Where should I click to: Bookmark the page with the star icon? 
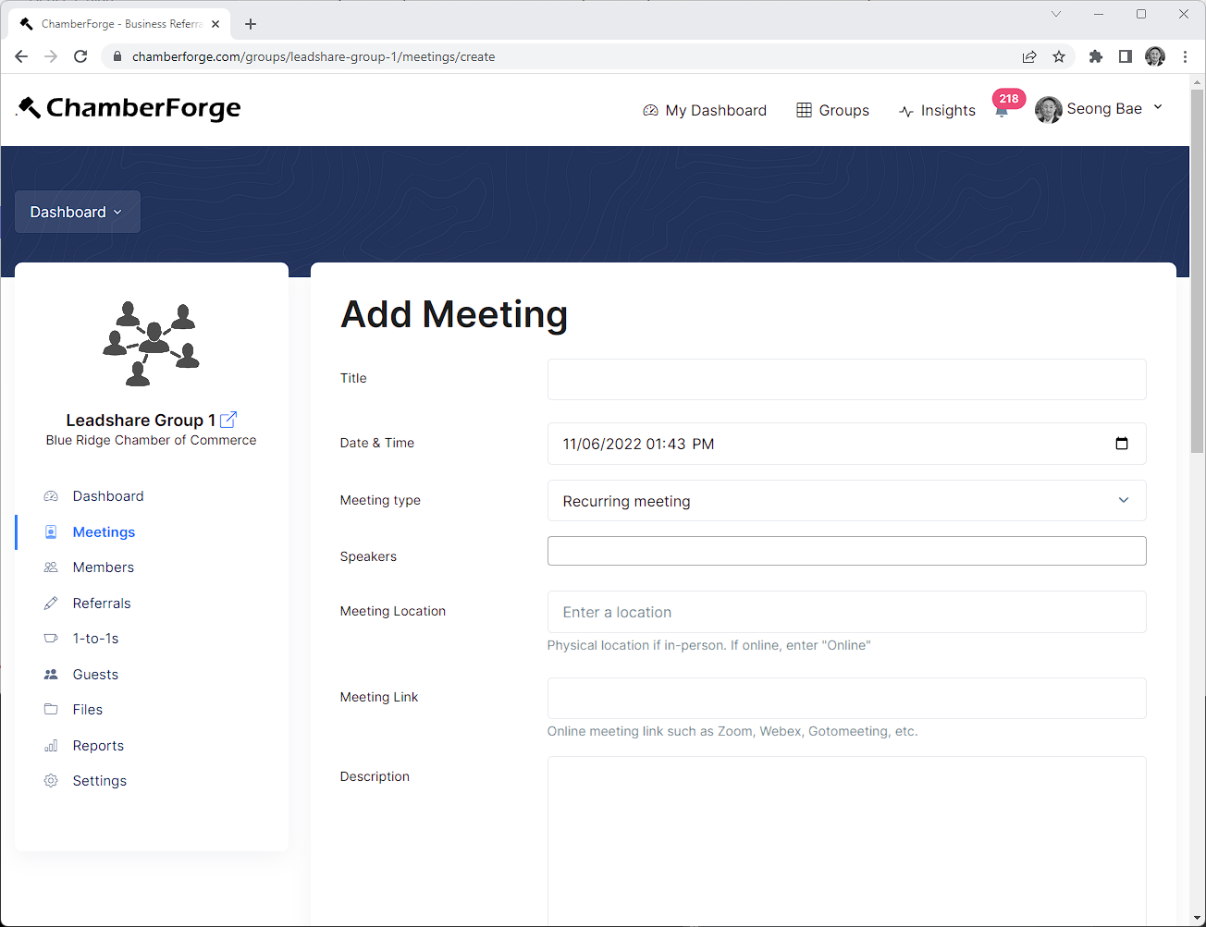1059,56
